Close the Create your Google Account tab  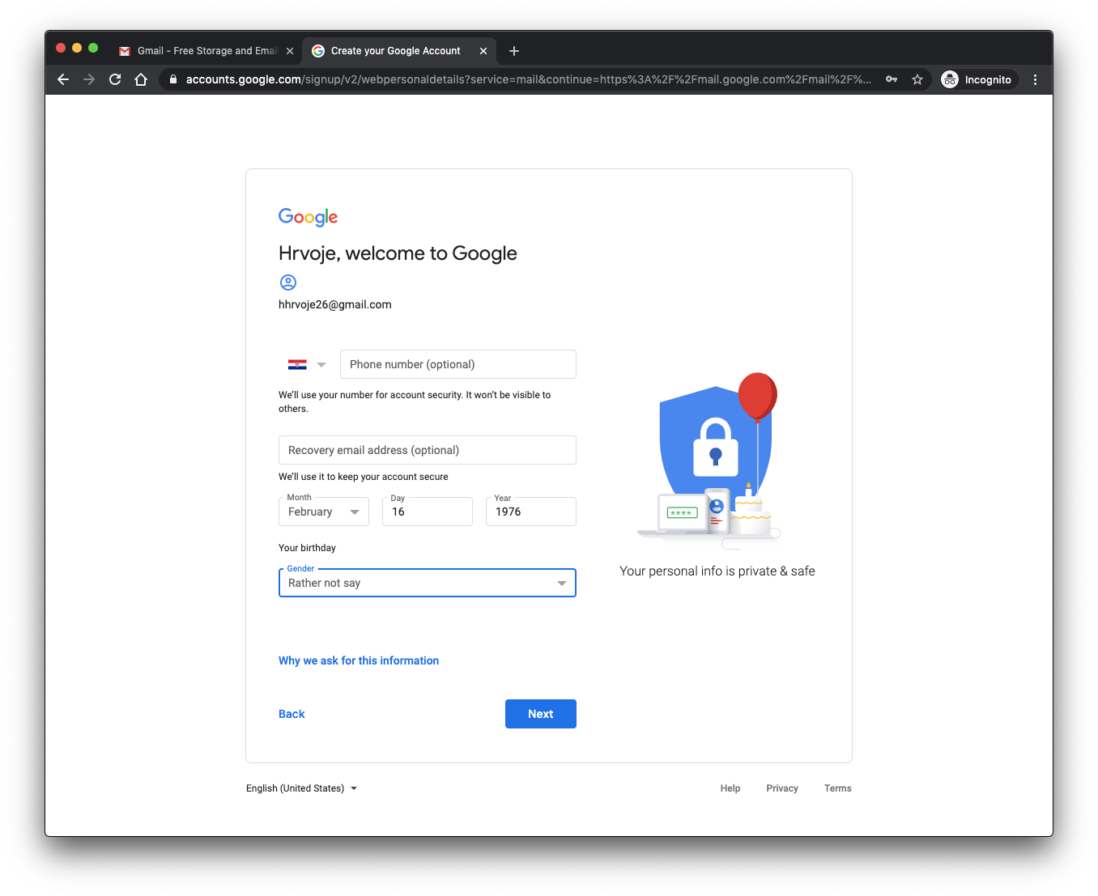pyautogui.click(x=483, y=51)
